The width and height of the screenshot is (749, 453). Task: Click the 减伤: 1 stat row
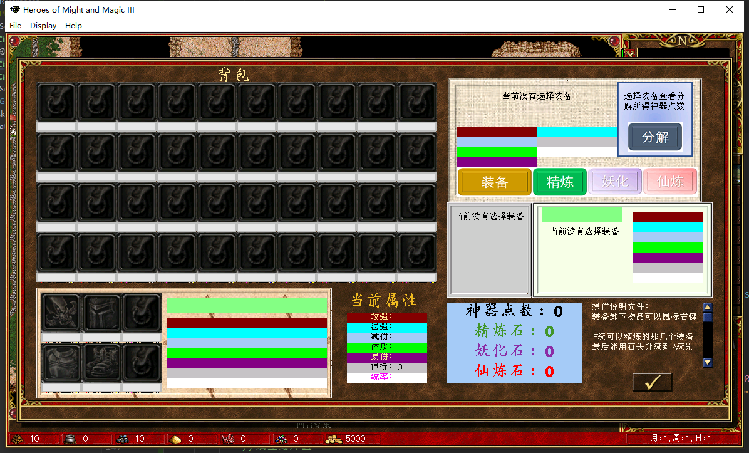tap(387, 337)
